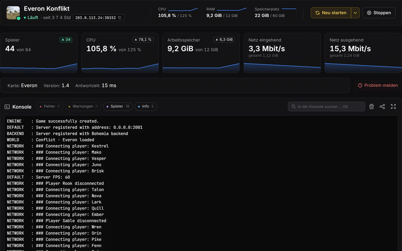This screenshot has height=251, width=402.
Task: Click the Everon Konflikt server thumbnail
Action: point(13,13)
